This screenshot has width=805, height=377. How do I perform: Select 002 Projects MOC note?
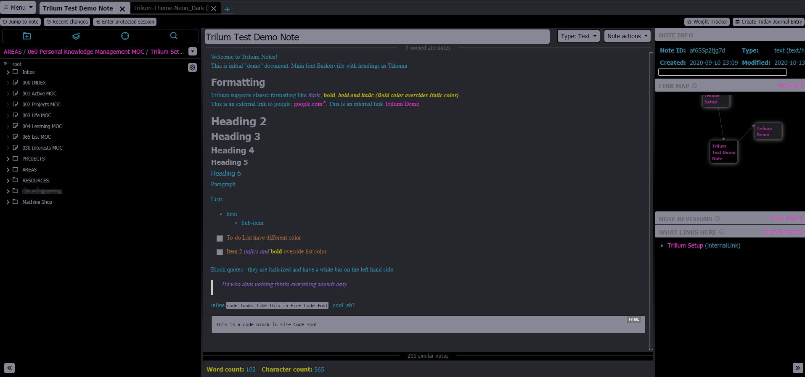[41, 105]
